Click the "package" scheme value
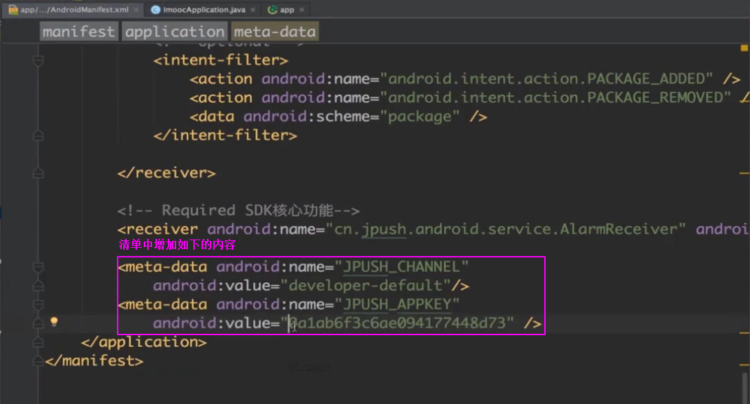The image size is (750, 404). click(x=419, y=117)
